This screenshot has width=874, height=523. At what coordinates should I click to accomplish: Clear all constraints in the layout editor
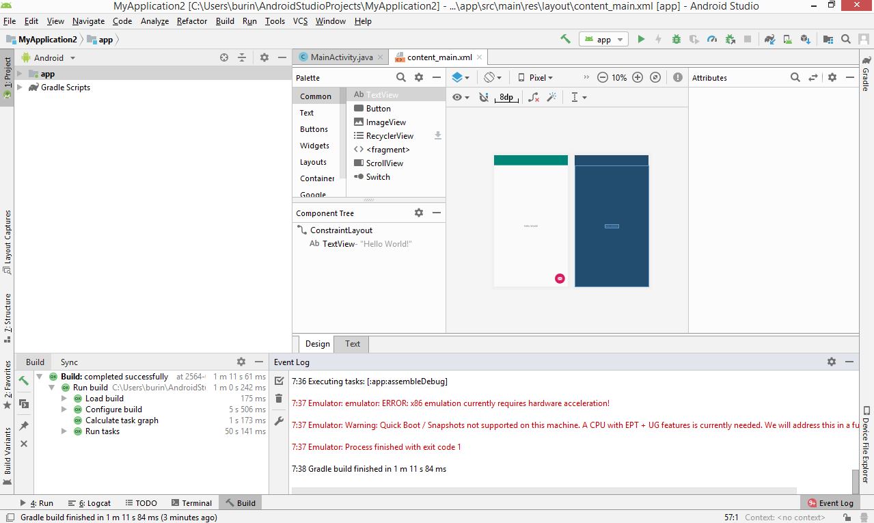coord(534,97)
